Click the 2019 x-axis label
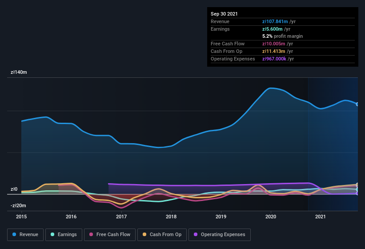365x249 pixels. tap(221, 217)
